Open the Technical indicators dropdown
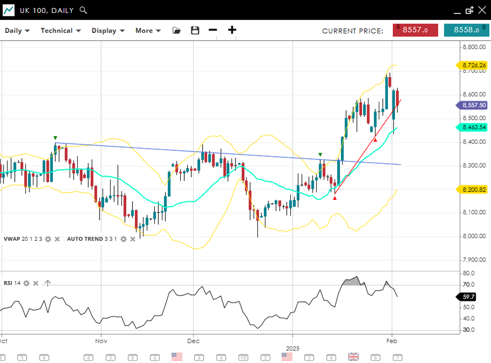The width and height of the screenshot is (491, 363). tap(60, 30)
